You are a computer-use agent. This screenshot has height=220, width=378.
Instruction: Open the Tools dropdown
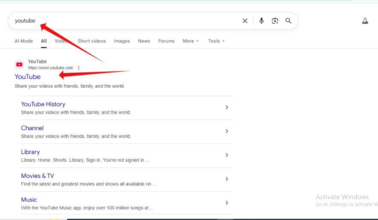click(216, 41)
